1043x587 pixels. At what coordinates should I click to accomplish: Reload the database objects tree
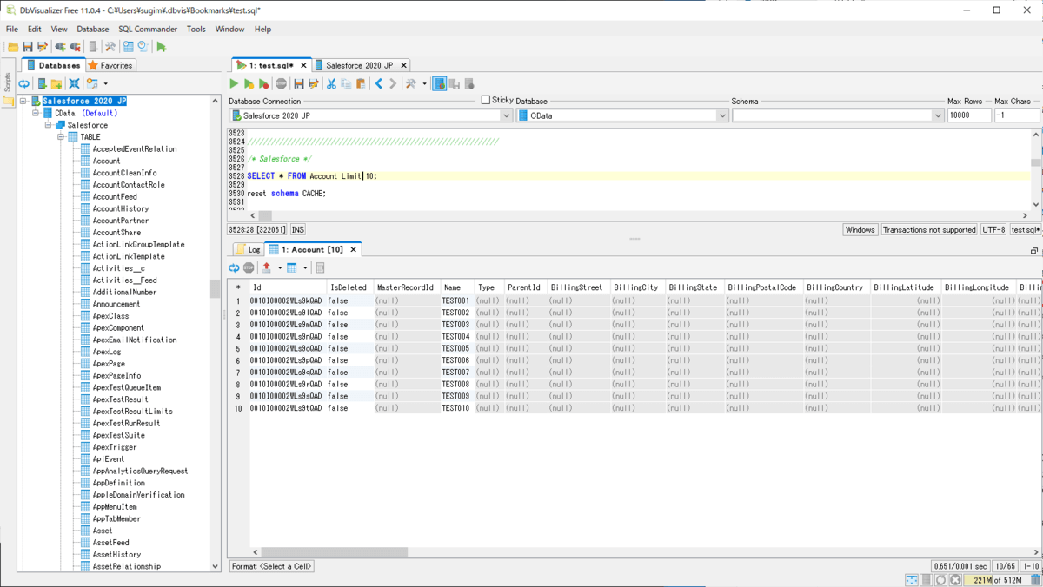click(24, 84)
